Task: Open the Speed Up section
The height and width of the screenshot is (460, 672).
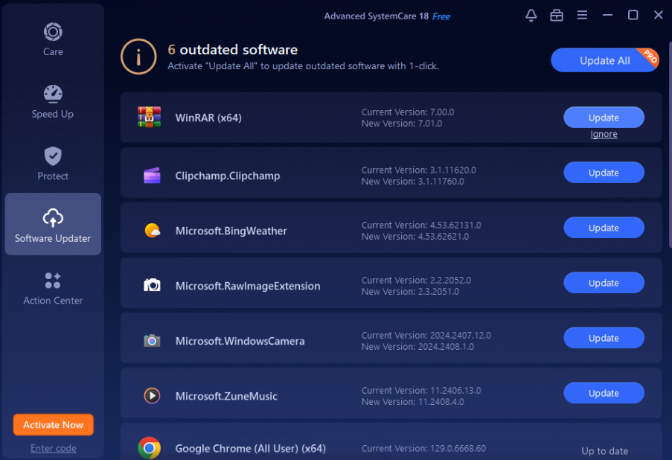Action: coord(53,102)
